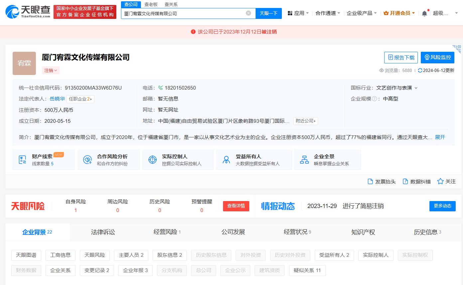Select the 合作风险分析 shield icon

point(87,159)
